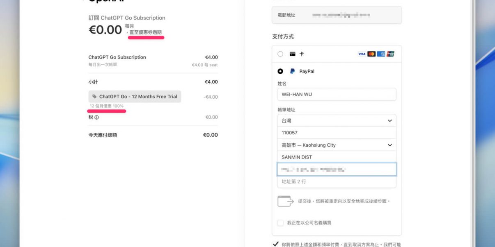495x247 pixels.
Task: Click the tax info icon beside 稅
Action: click(96, 118)
